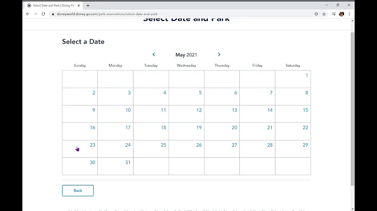Click the Wednesday column header
377x211 pixels.
coord(186,65)
